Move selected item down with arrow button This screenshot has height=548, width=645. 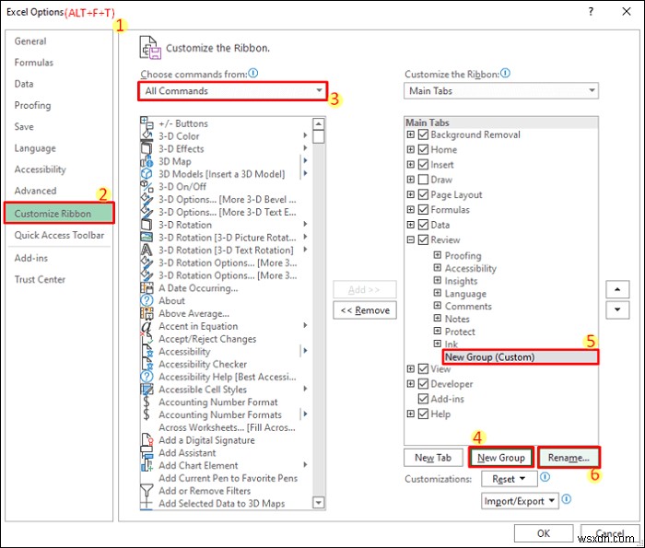tap(617, 309)
